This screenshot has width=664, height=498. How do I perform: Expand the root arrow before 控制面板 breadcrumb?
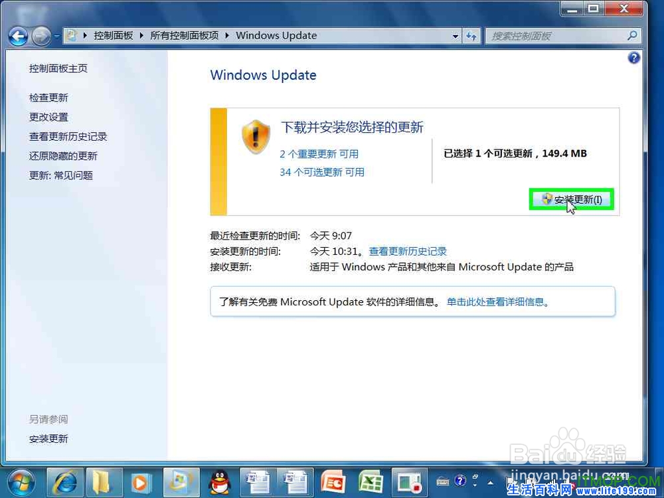(85, 36)
